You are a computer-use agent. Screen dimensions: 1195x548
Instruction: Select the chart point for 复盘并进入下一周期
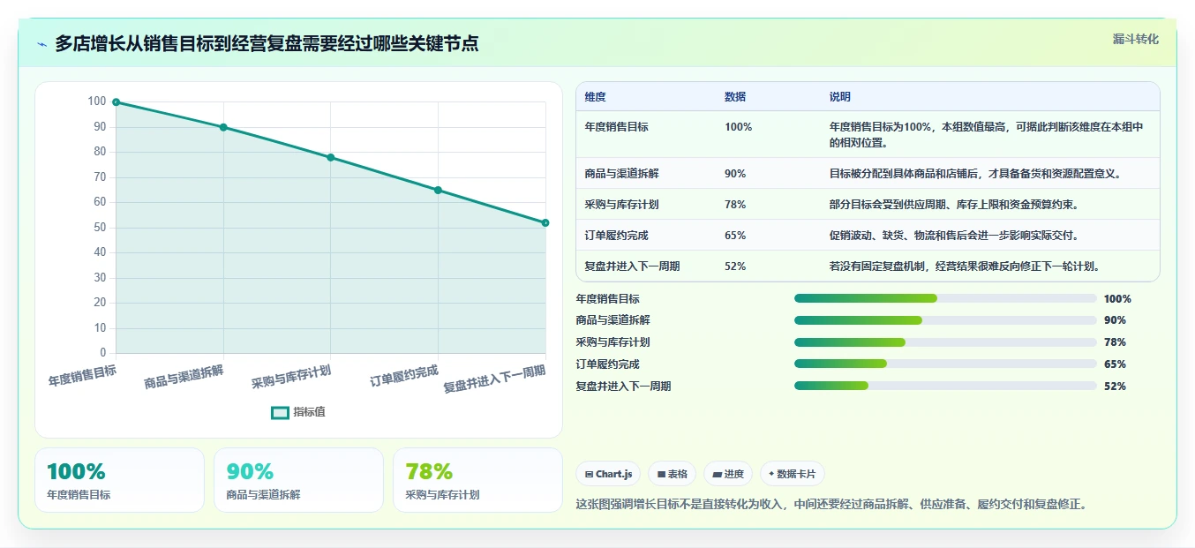coord(545,222)
